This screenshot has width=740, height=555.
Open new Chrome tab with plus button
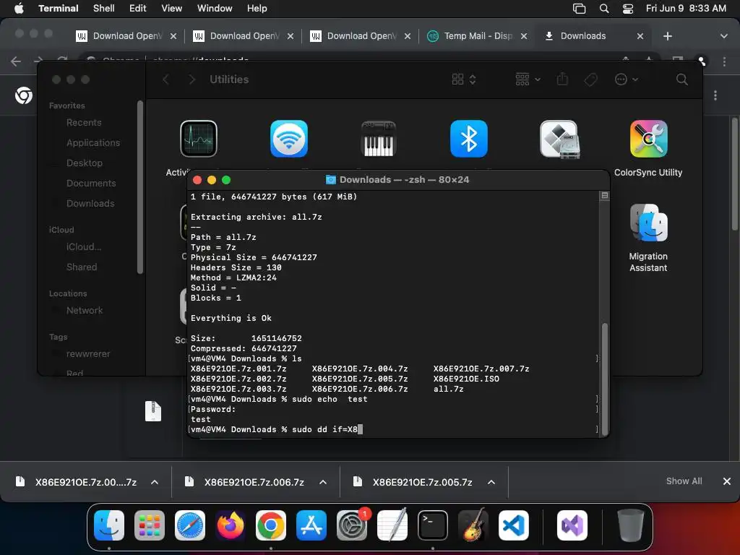click(x=667, y=36)
